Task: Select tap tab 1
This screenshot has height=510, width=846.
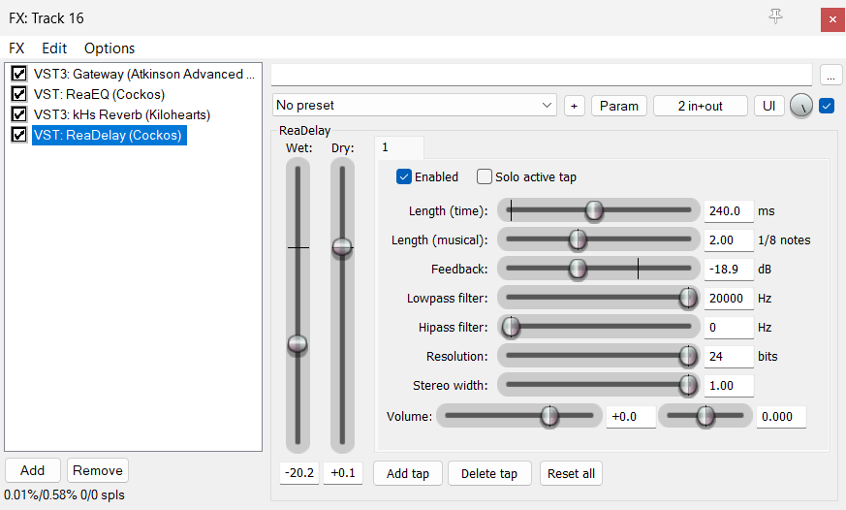Action: (x=398, y=147)
